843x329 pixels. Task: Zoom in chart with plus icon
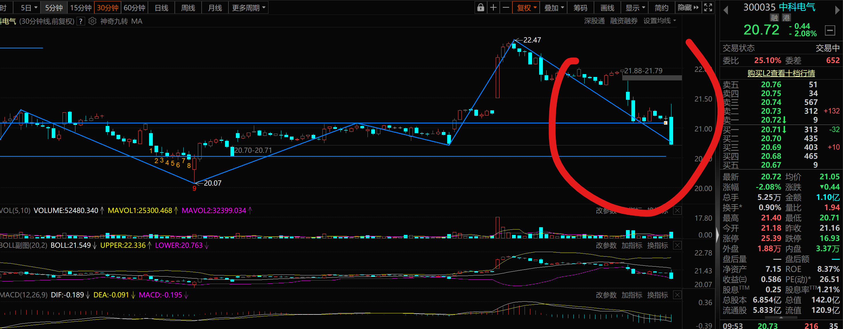click(x=493, y=7)
